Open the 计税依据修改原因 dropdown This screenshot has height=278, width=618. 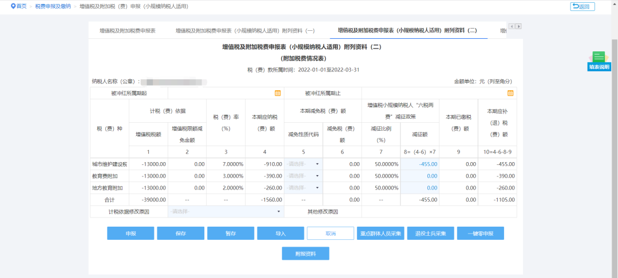click(x=225, y=212)
